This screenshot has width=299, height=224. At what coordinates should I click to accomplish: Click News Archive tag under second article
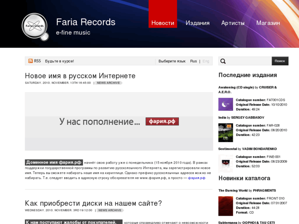(x=110, y=210)
